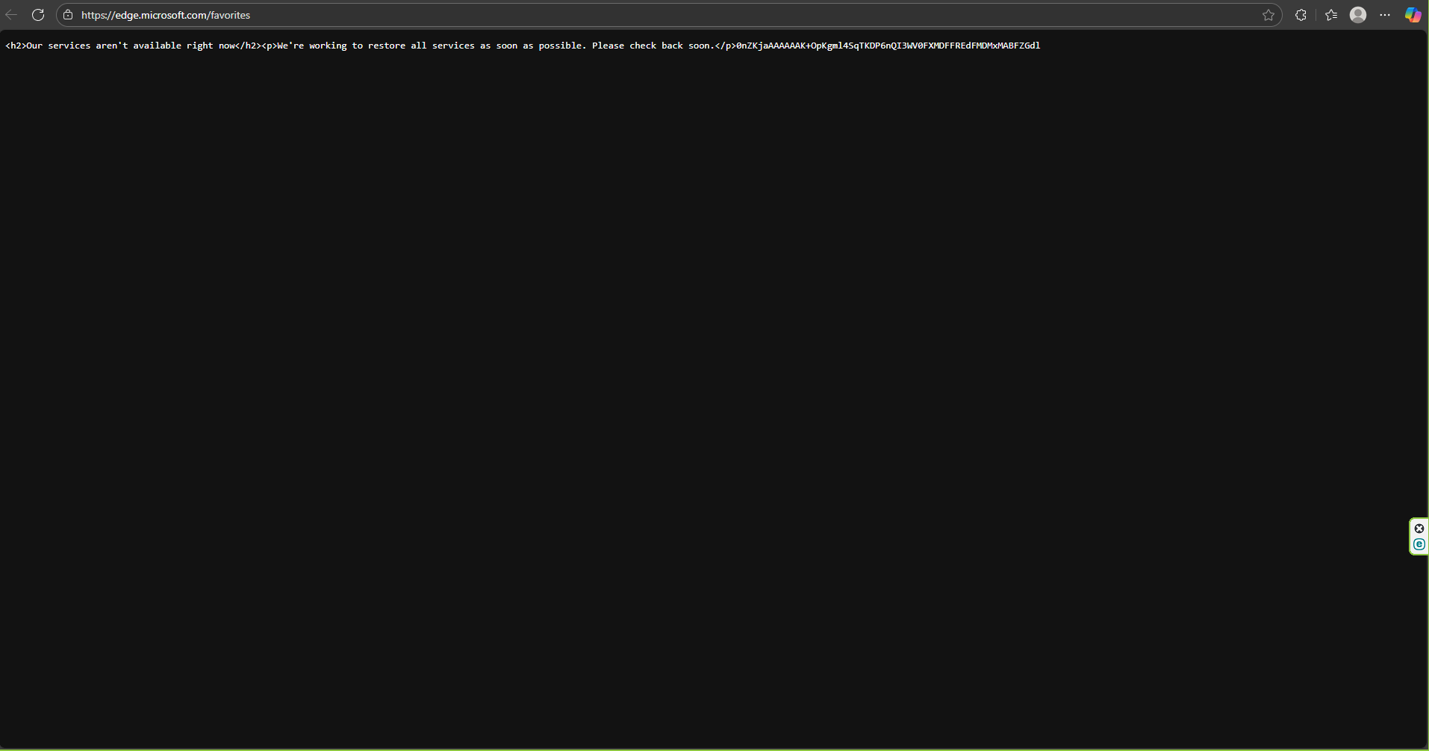This screenshot has height=751, width=1429.
Task: Click the browser back arrow
Action: click(11, 15)
